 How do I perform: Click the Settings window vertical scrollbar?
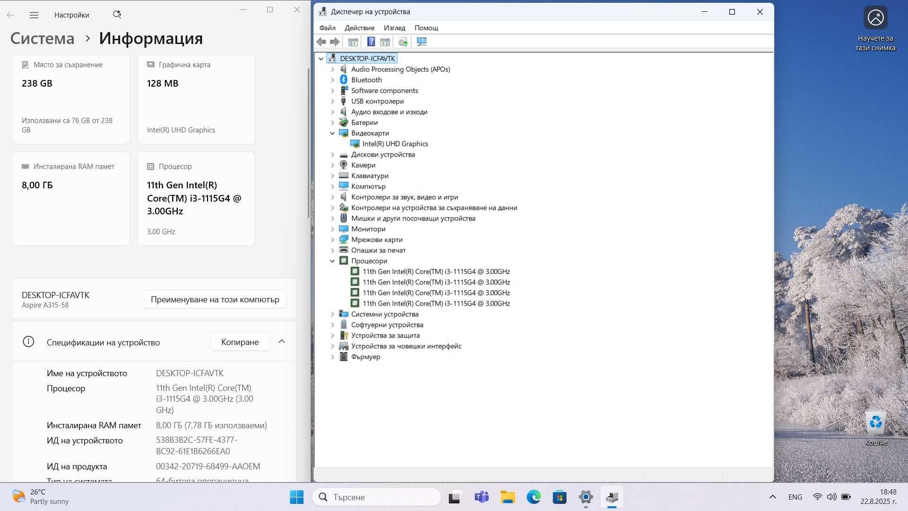(309, 142)
